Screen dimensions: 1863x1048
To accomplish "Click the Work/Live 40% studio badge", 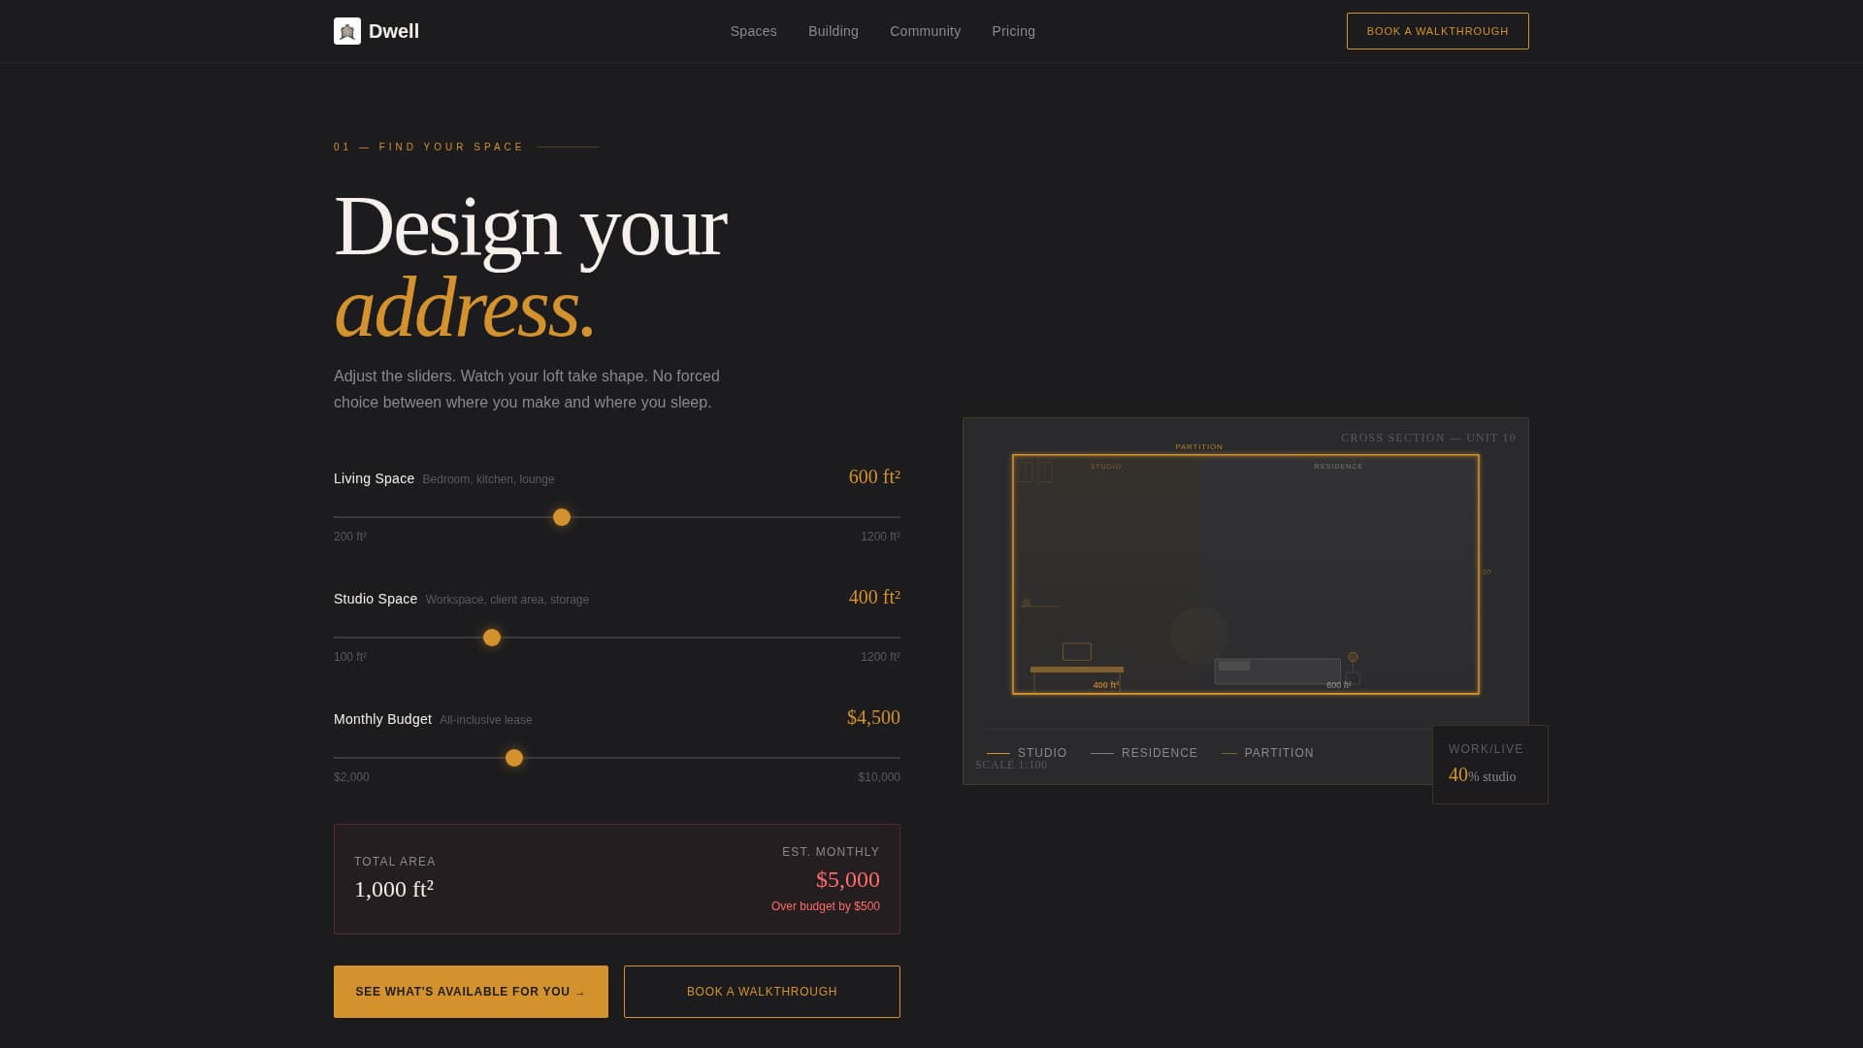I will click(x=1489, y=765).
